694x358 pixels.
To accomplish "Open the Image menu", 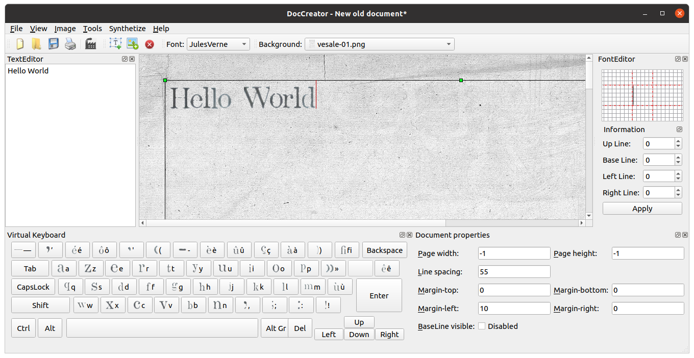I will click(65, 29).
